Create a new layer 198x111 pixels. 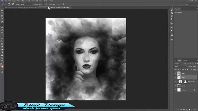pos(192,109)
